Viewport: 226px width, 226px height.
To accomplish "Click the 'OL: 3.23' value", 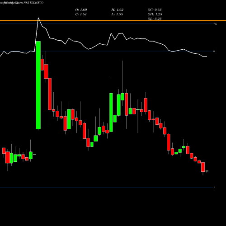I will [155, 19].
